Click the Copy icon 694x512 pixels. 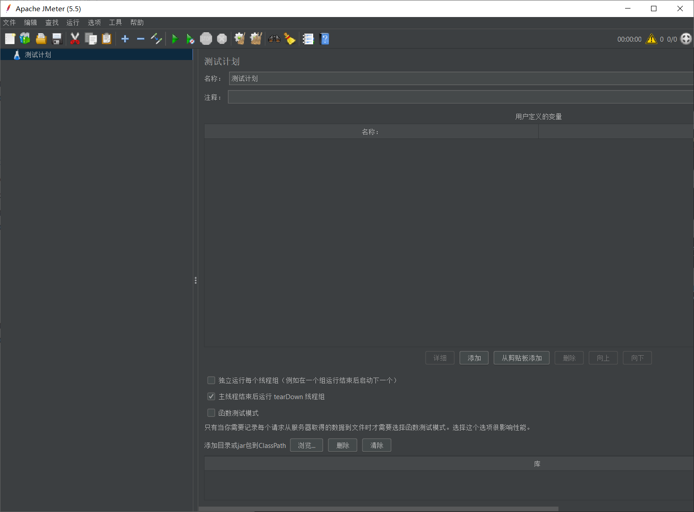tap(91, 39)
